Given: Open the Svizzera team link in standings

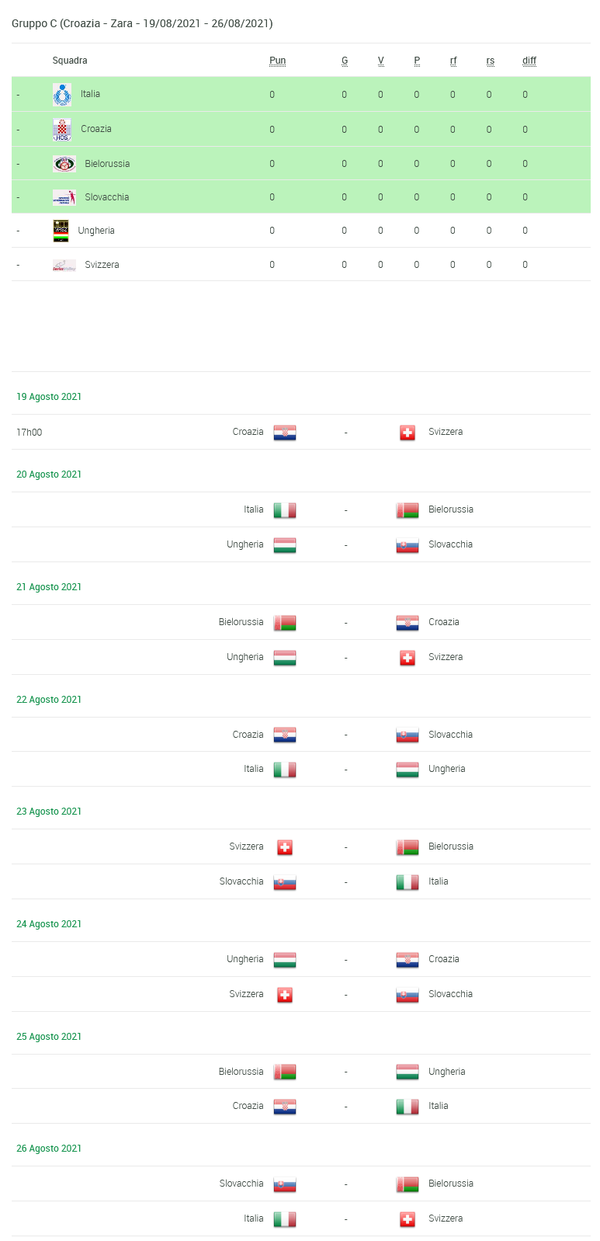Looking at the screenshot, I should [102, 265].
